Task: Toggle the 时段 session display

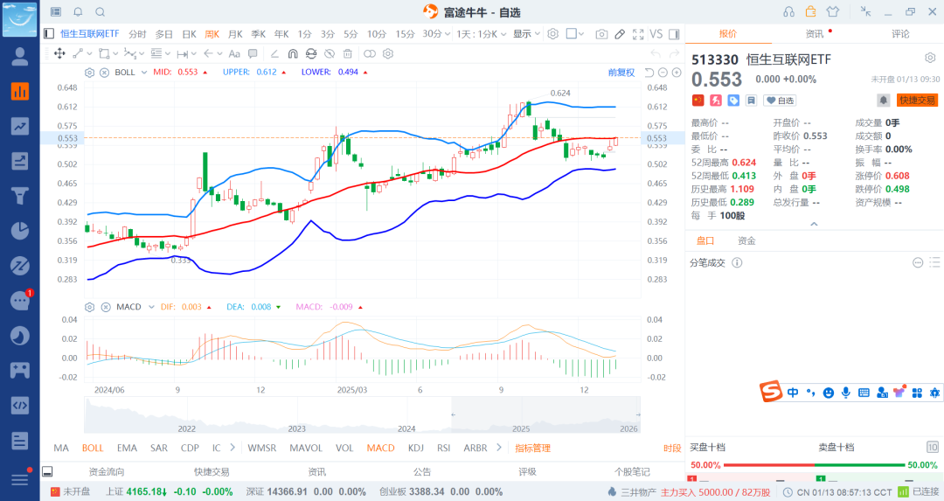Action: pos(671,448)
